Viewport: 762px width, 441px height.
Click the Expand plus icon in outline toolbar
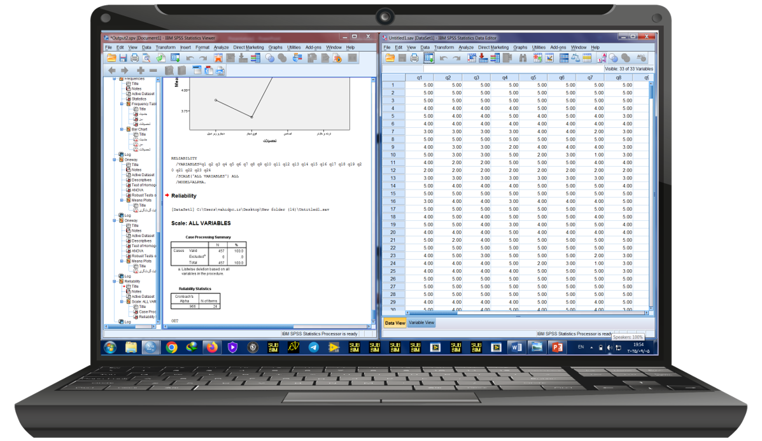click(x=140, y=70)
